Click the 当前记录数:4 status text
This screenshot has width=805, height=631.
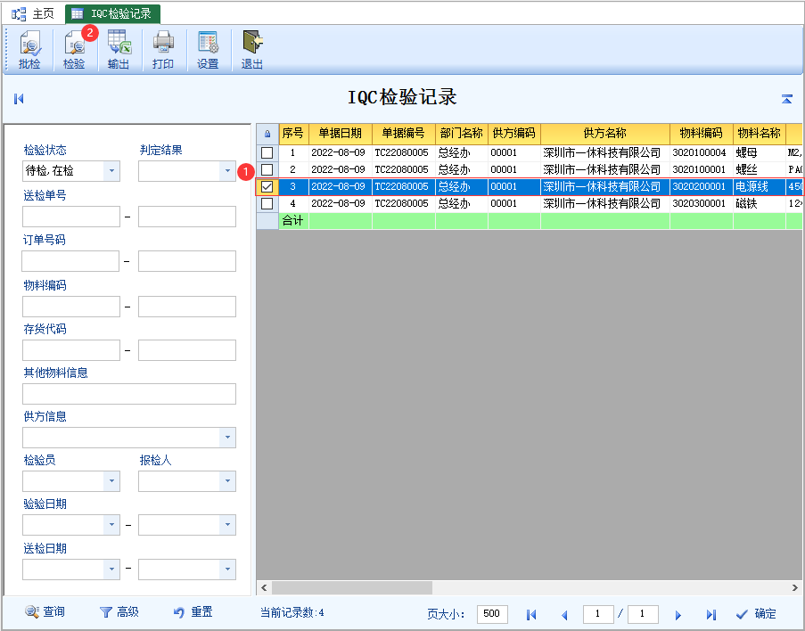(x=292, y=612)
